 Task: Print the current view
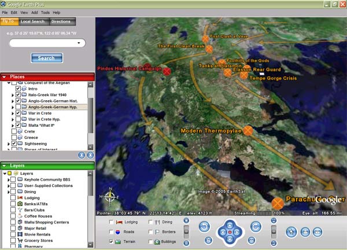pos(305,232)
